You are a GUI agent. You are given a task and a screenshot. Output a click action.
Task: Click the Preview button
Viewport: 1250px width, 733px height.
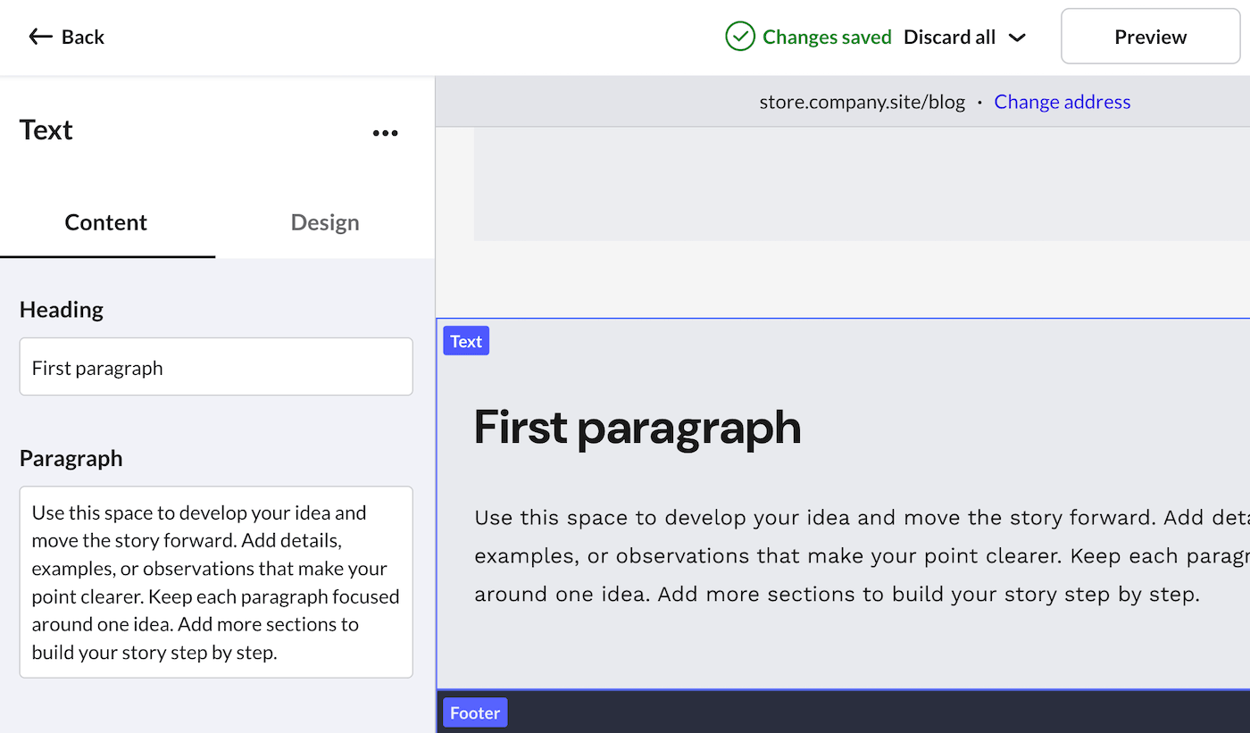click(x=1150, y=37)
